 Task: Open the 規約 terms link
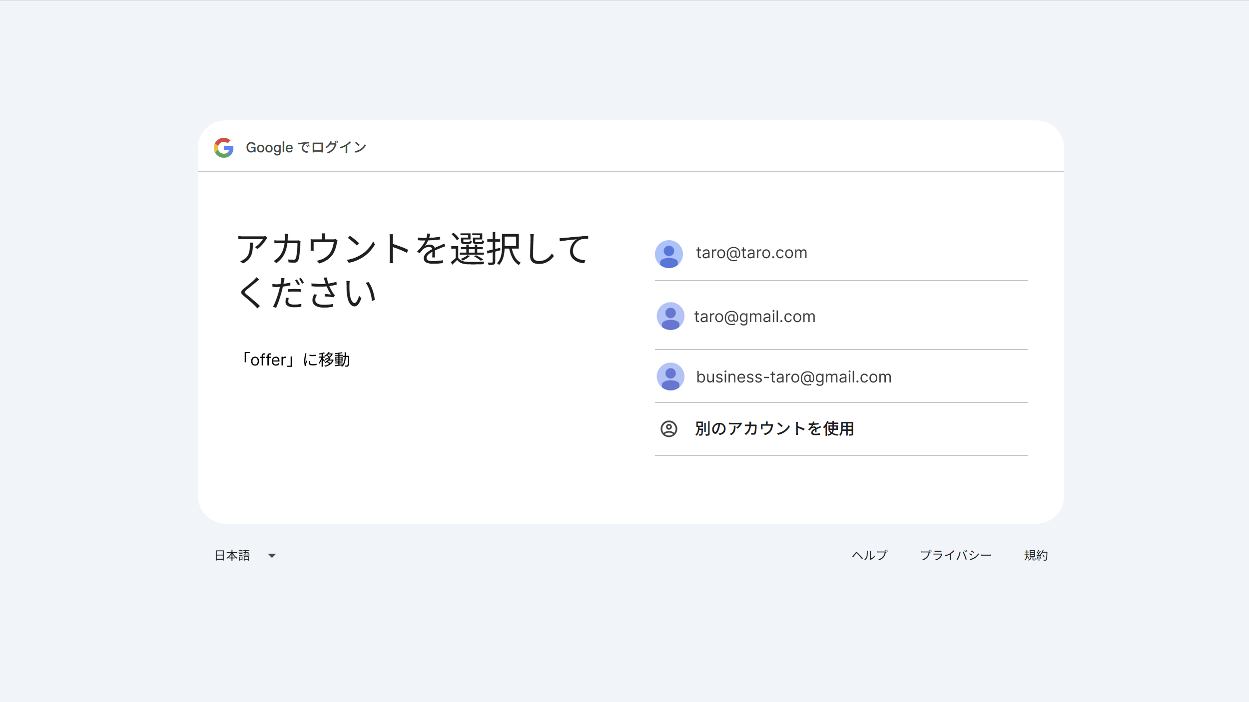click(1036, 555)
